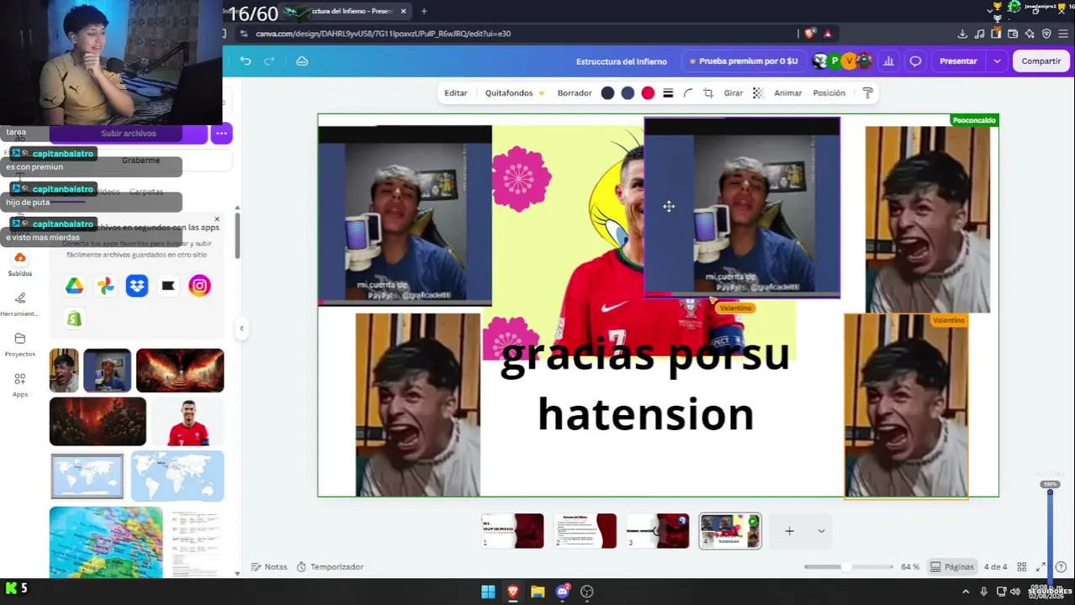Open Google Photos upload source
The image size is (1075, 605).
point(106,287)
